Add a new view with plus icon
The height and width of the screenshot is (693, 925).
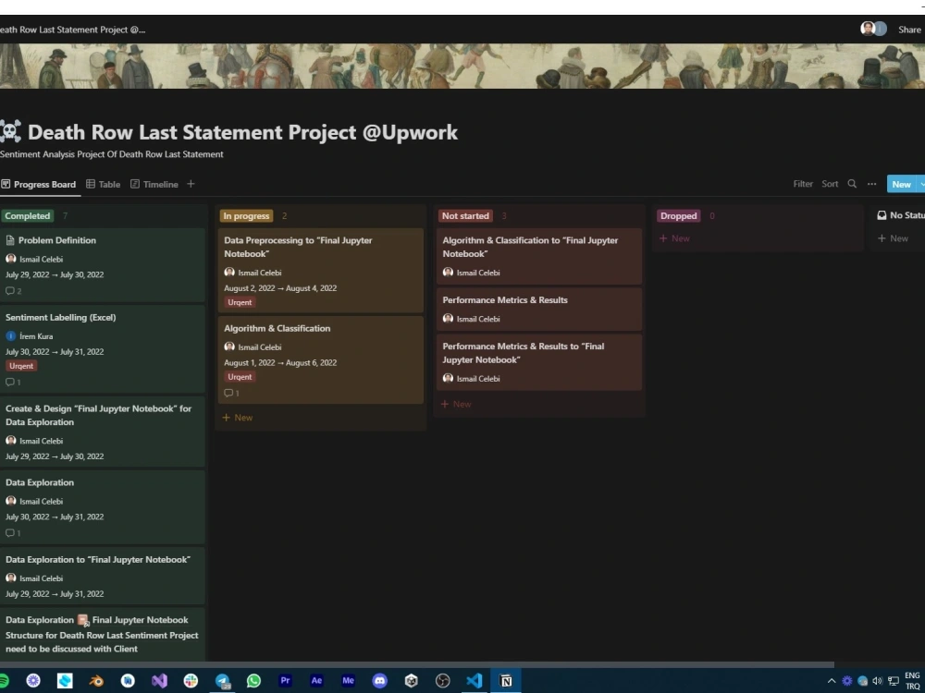pyautogui.click(x=191, y=184)
